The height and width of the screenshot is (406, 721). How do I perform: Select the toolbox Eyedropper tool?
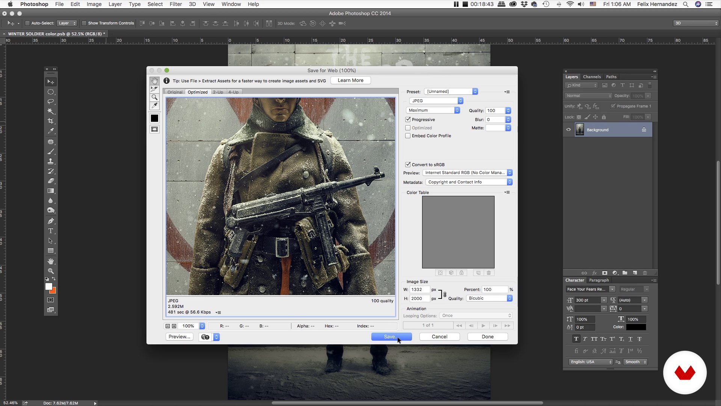pyautogui.click(x=51, y=131)
